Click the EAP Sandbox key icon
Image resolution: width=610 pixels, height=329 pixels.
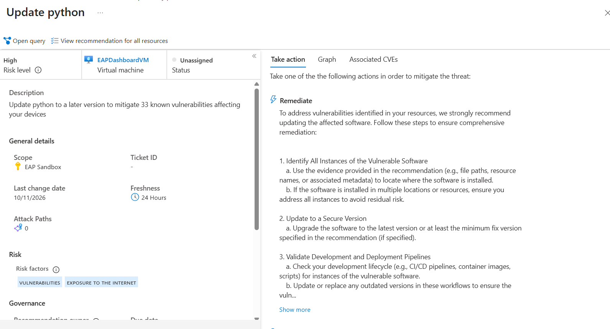[18, 166]
